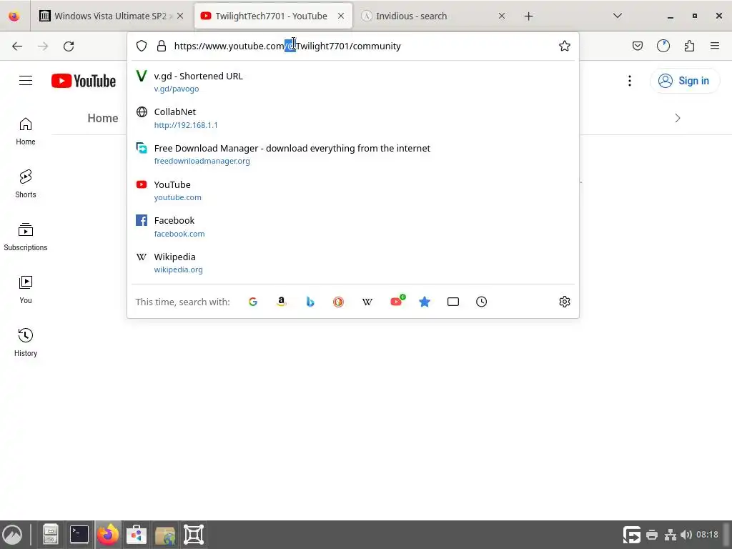
Task: Open the terminal from the taskbar
Action: click(79, 535)
